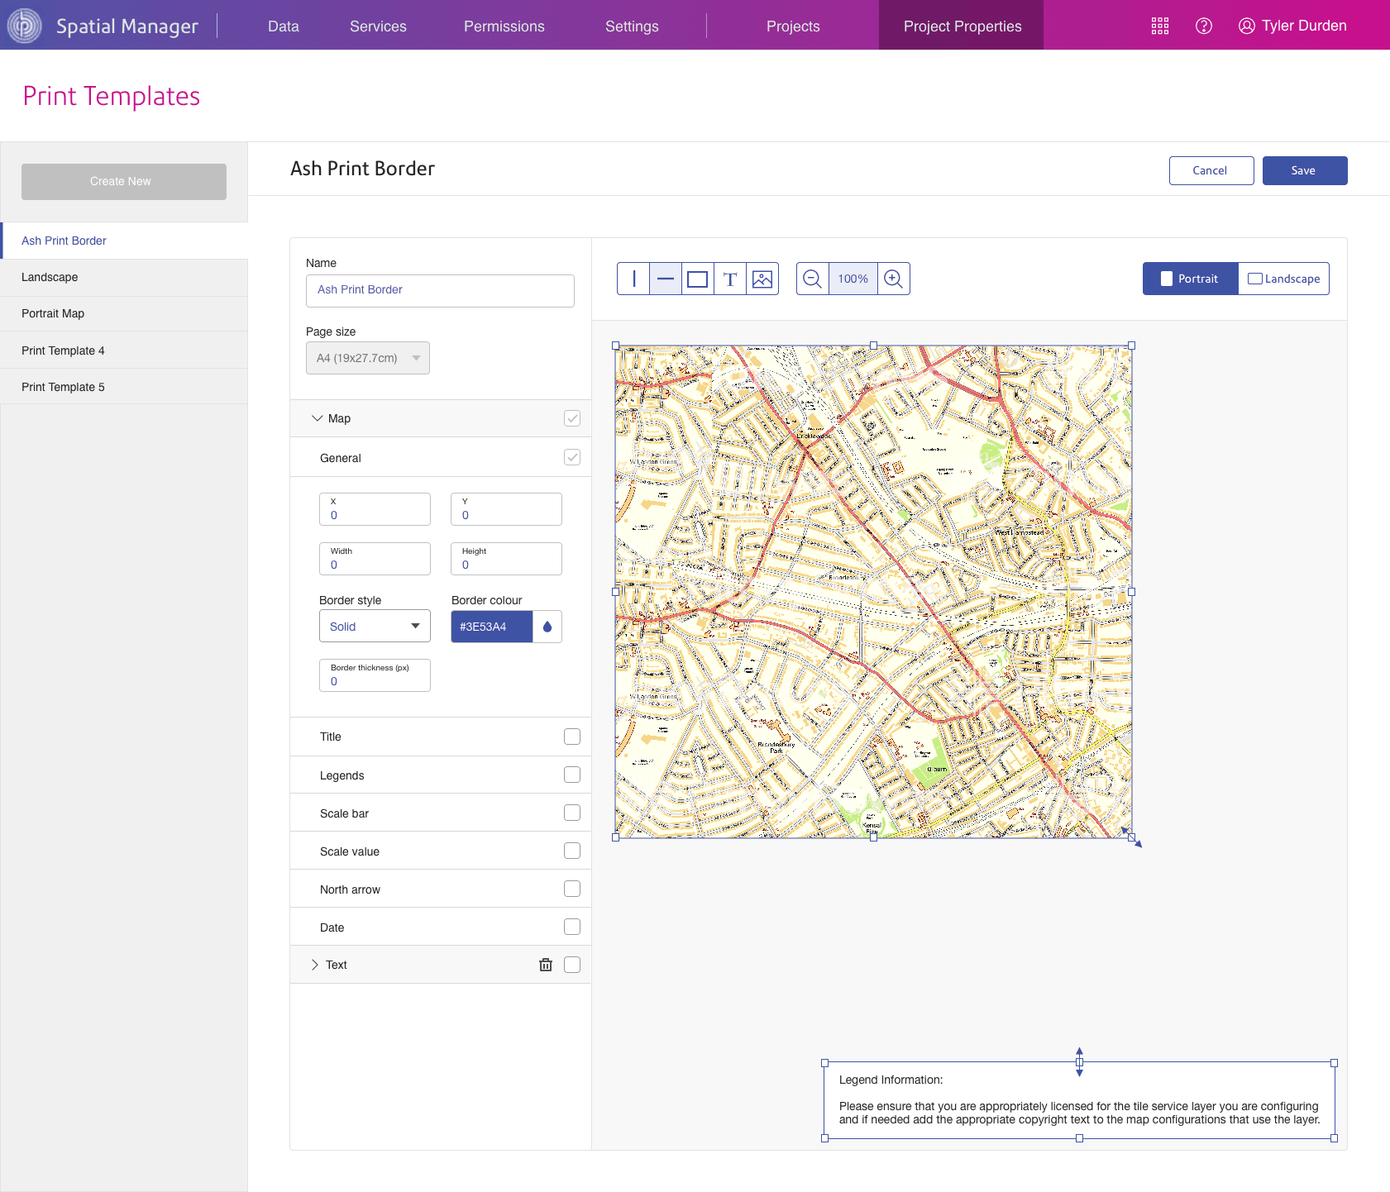This screenshot has width=1390, height=1192.
Task: Open the Services menu
Action: coord(378,26)
